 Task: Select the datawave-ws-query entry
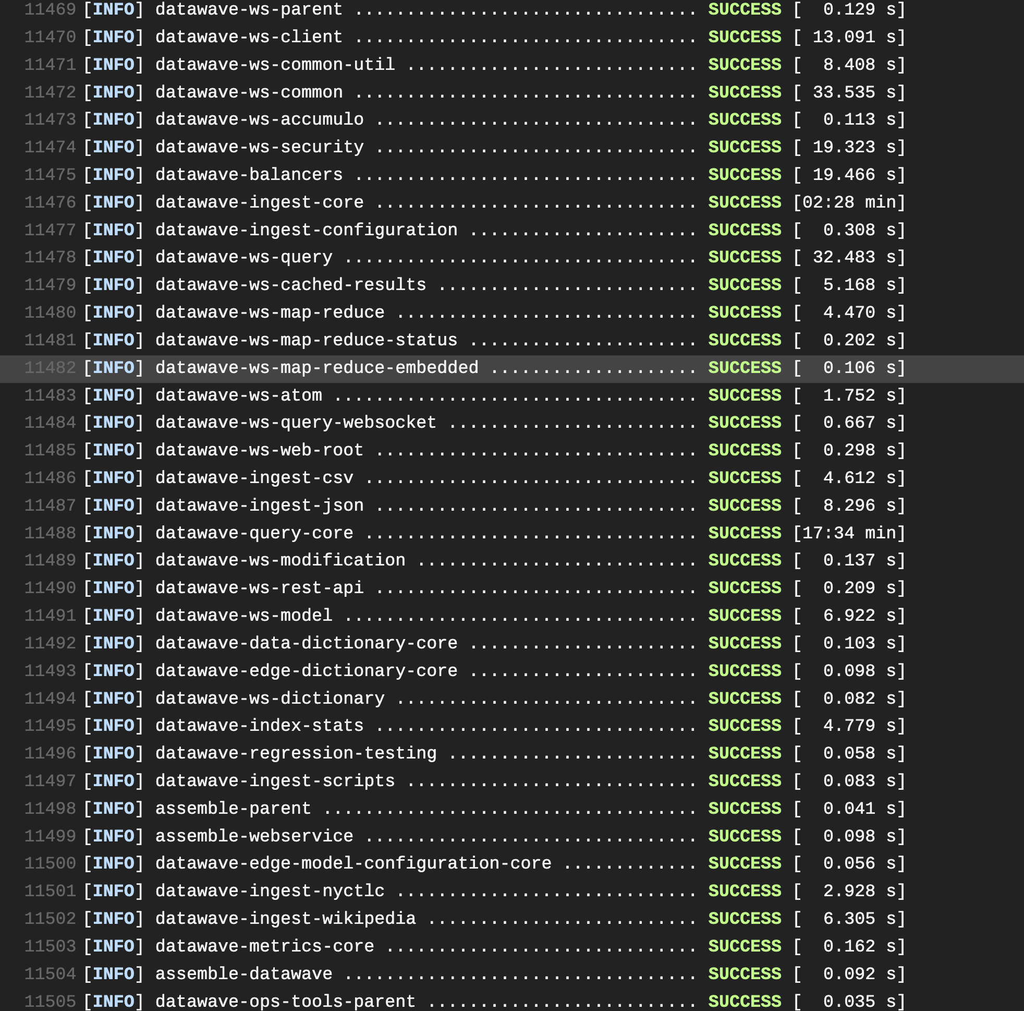[x=243, y=257]
